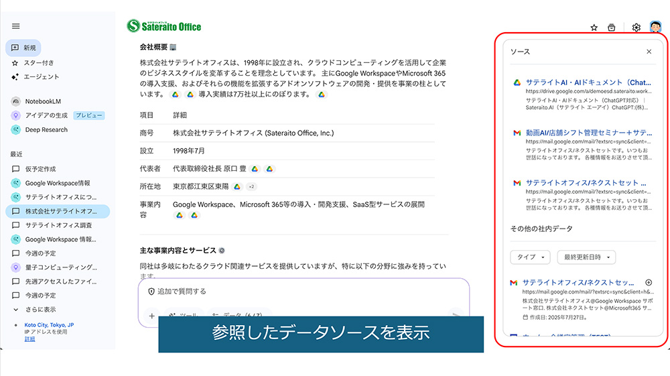This screenshot has width=670, height=376.
Task: Click the Drive source chip after 代表取締役社長
Action: pos(255,169)
